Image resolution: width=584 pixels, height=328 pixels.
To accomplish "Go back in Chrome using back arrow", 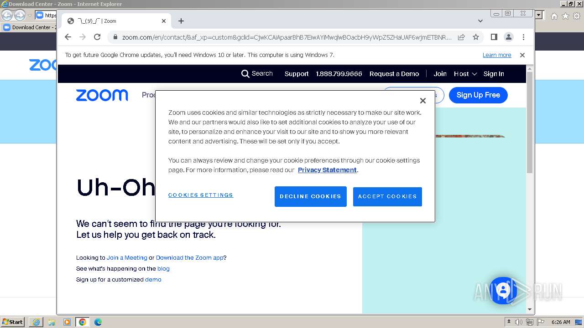I will tap(68, 37).
